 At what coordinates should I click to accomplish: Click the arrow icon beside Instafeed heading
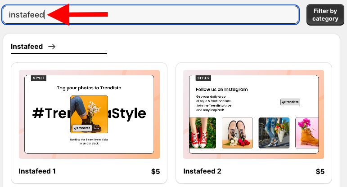(52, 47)
